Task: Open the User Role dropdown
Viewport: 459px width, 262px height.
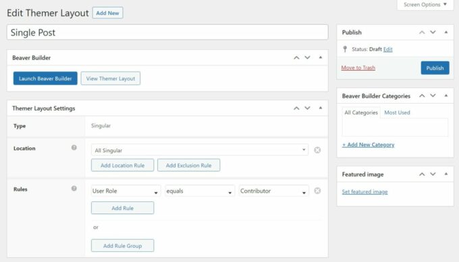Action: click(126, 191)
